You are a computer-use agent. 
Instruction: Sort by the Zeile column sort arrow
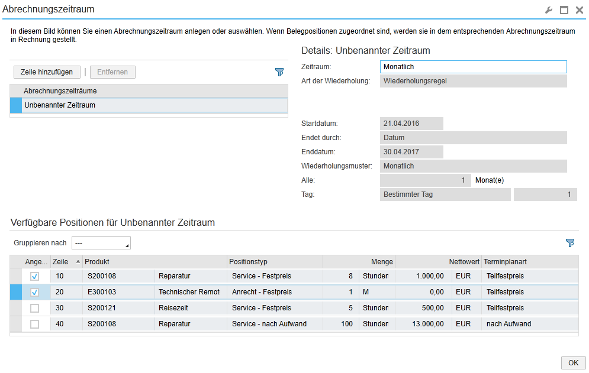[78, 261]
